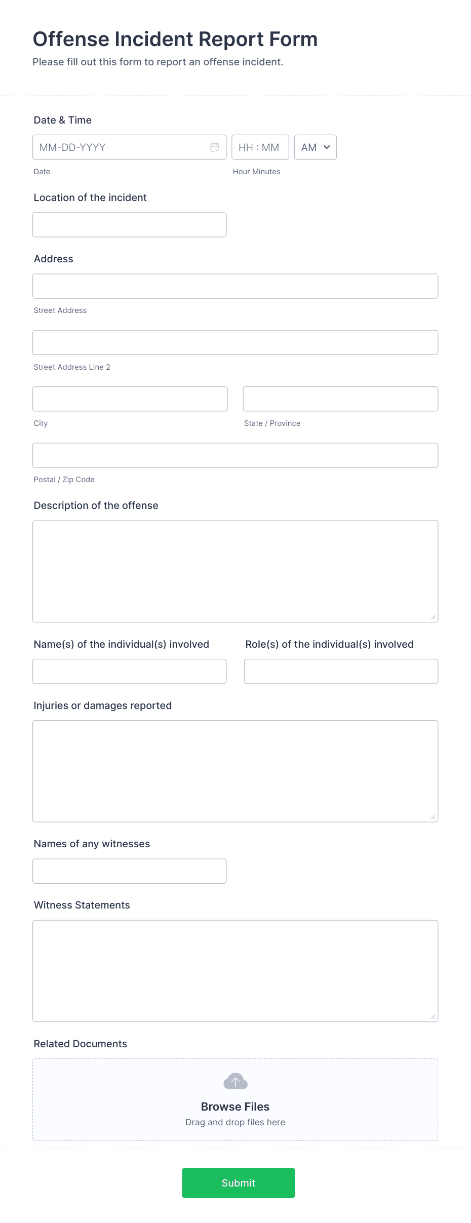Screen dimensions: 471x1223
Task: Open the calendar date picker icon
Action: pyautogui.click(x=214, y=147)
